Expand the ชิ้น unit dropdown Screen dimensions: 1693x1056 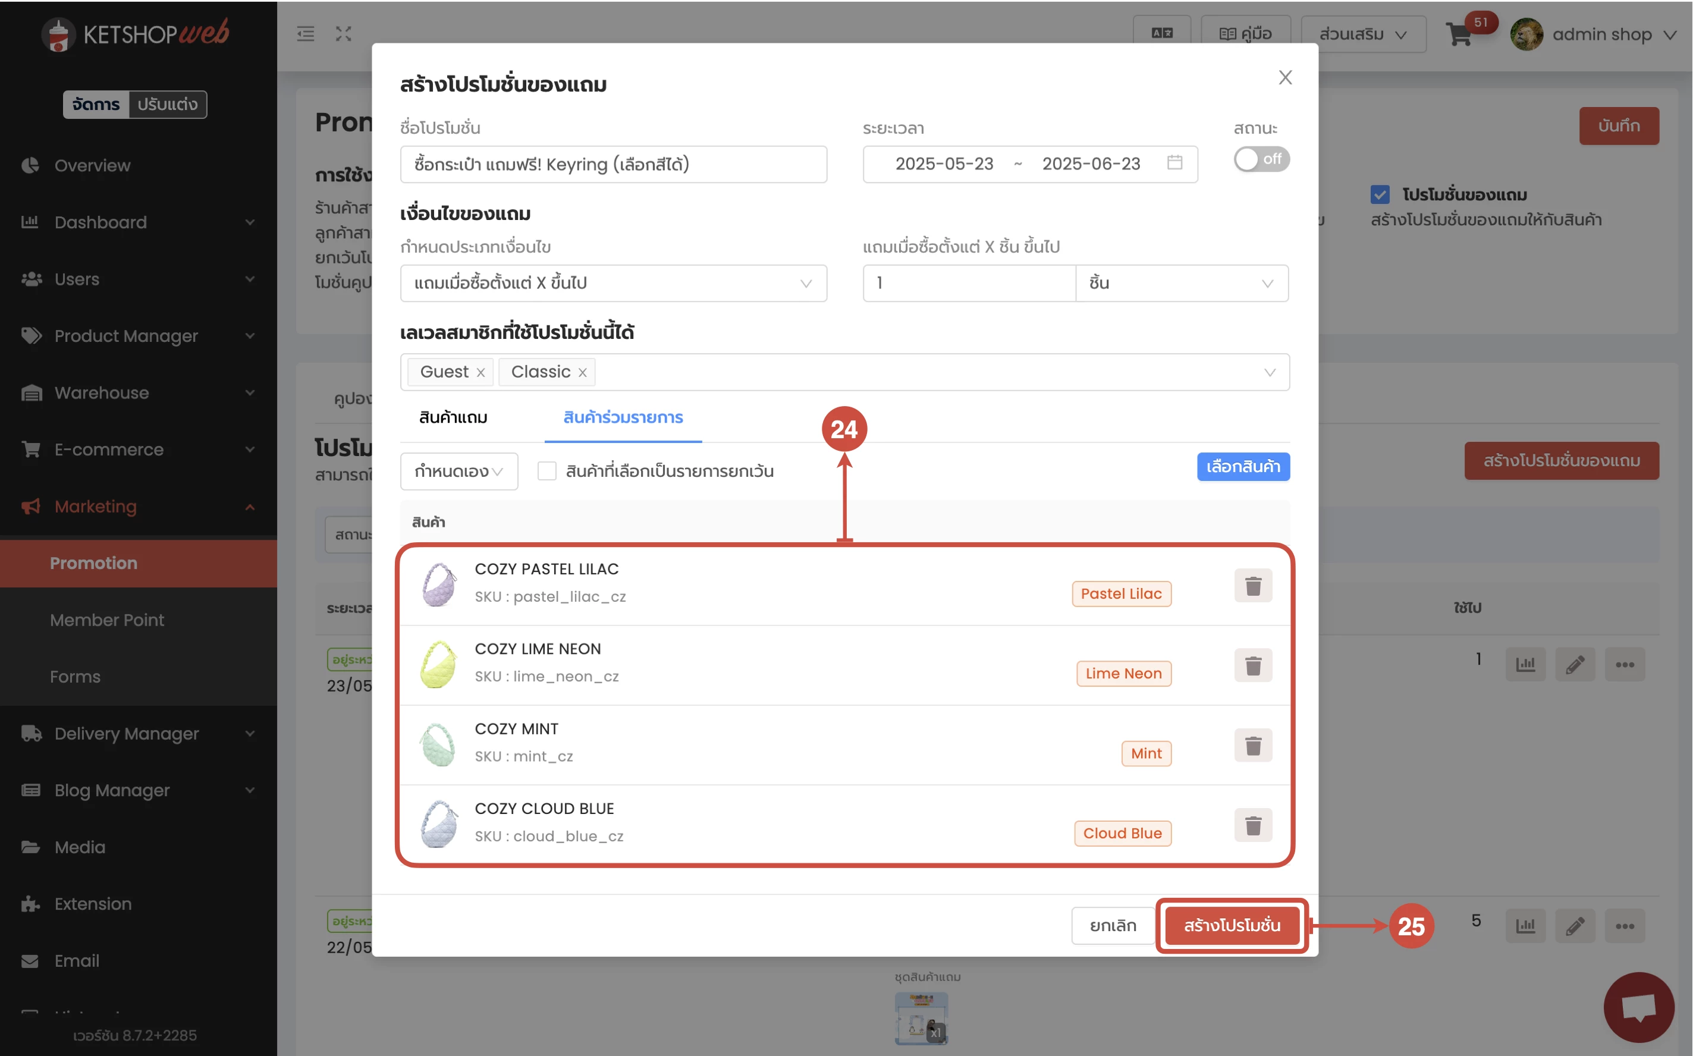click(x=1181, y=284)
